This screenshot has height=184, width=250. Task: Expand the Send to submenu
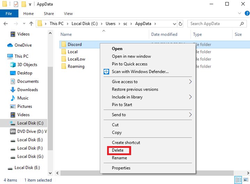[x=148, y=115]
